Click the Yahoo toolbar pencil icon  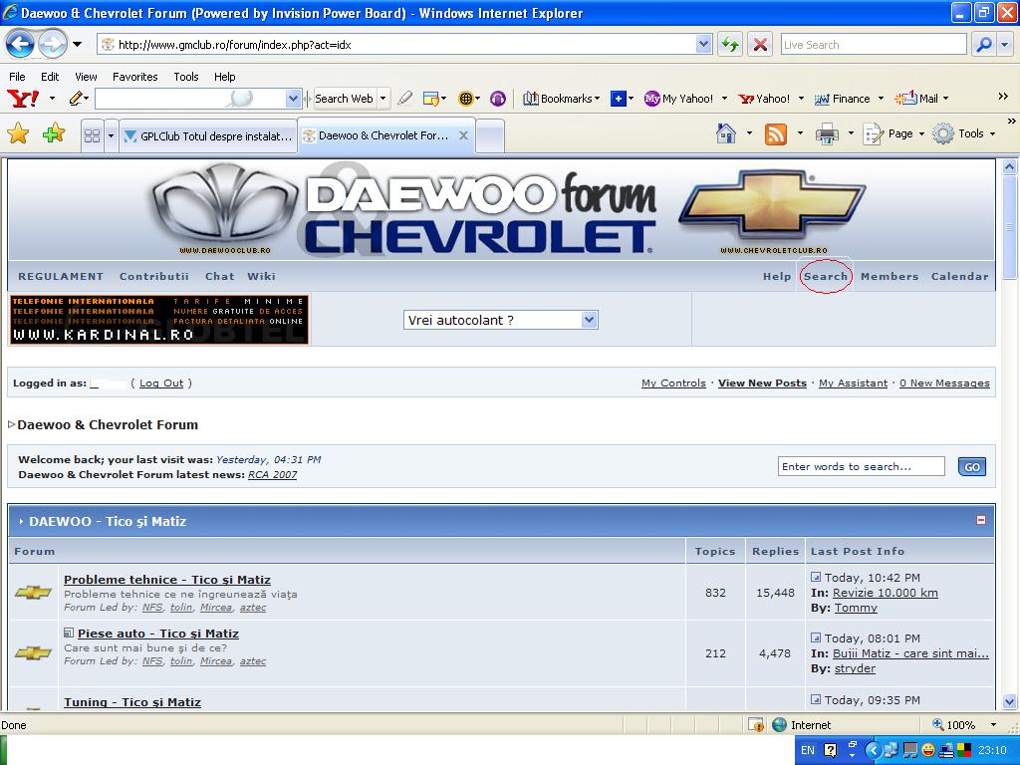coord(77,99)
